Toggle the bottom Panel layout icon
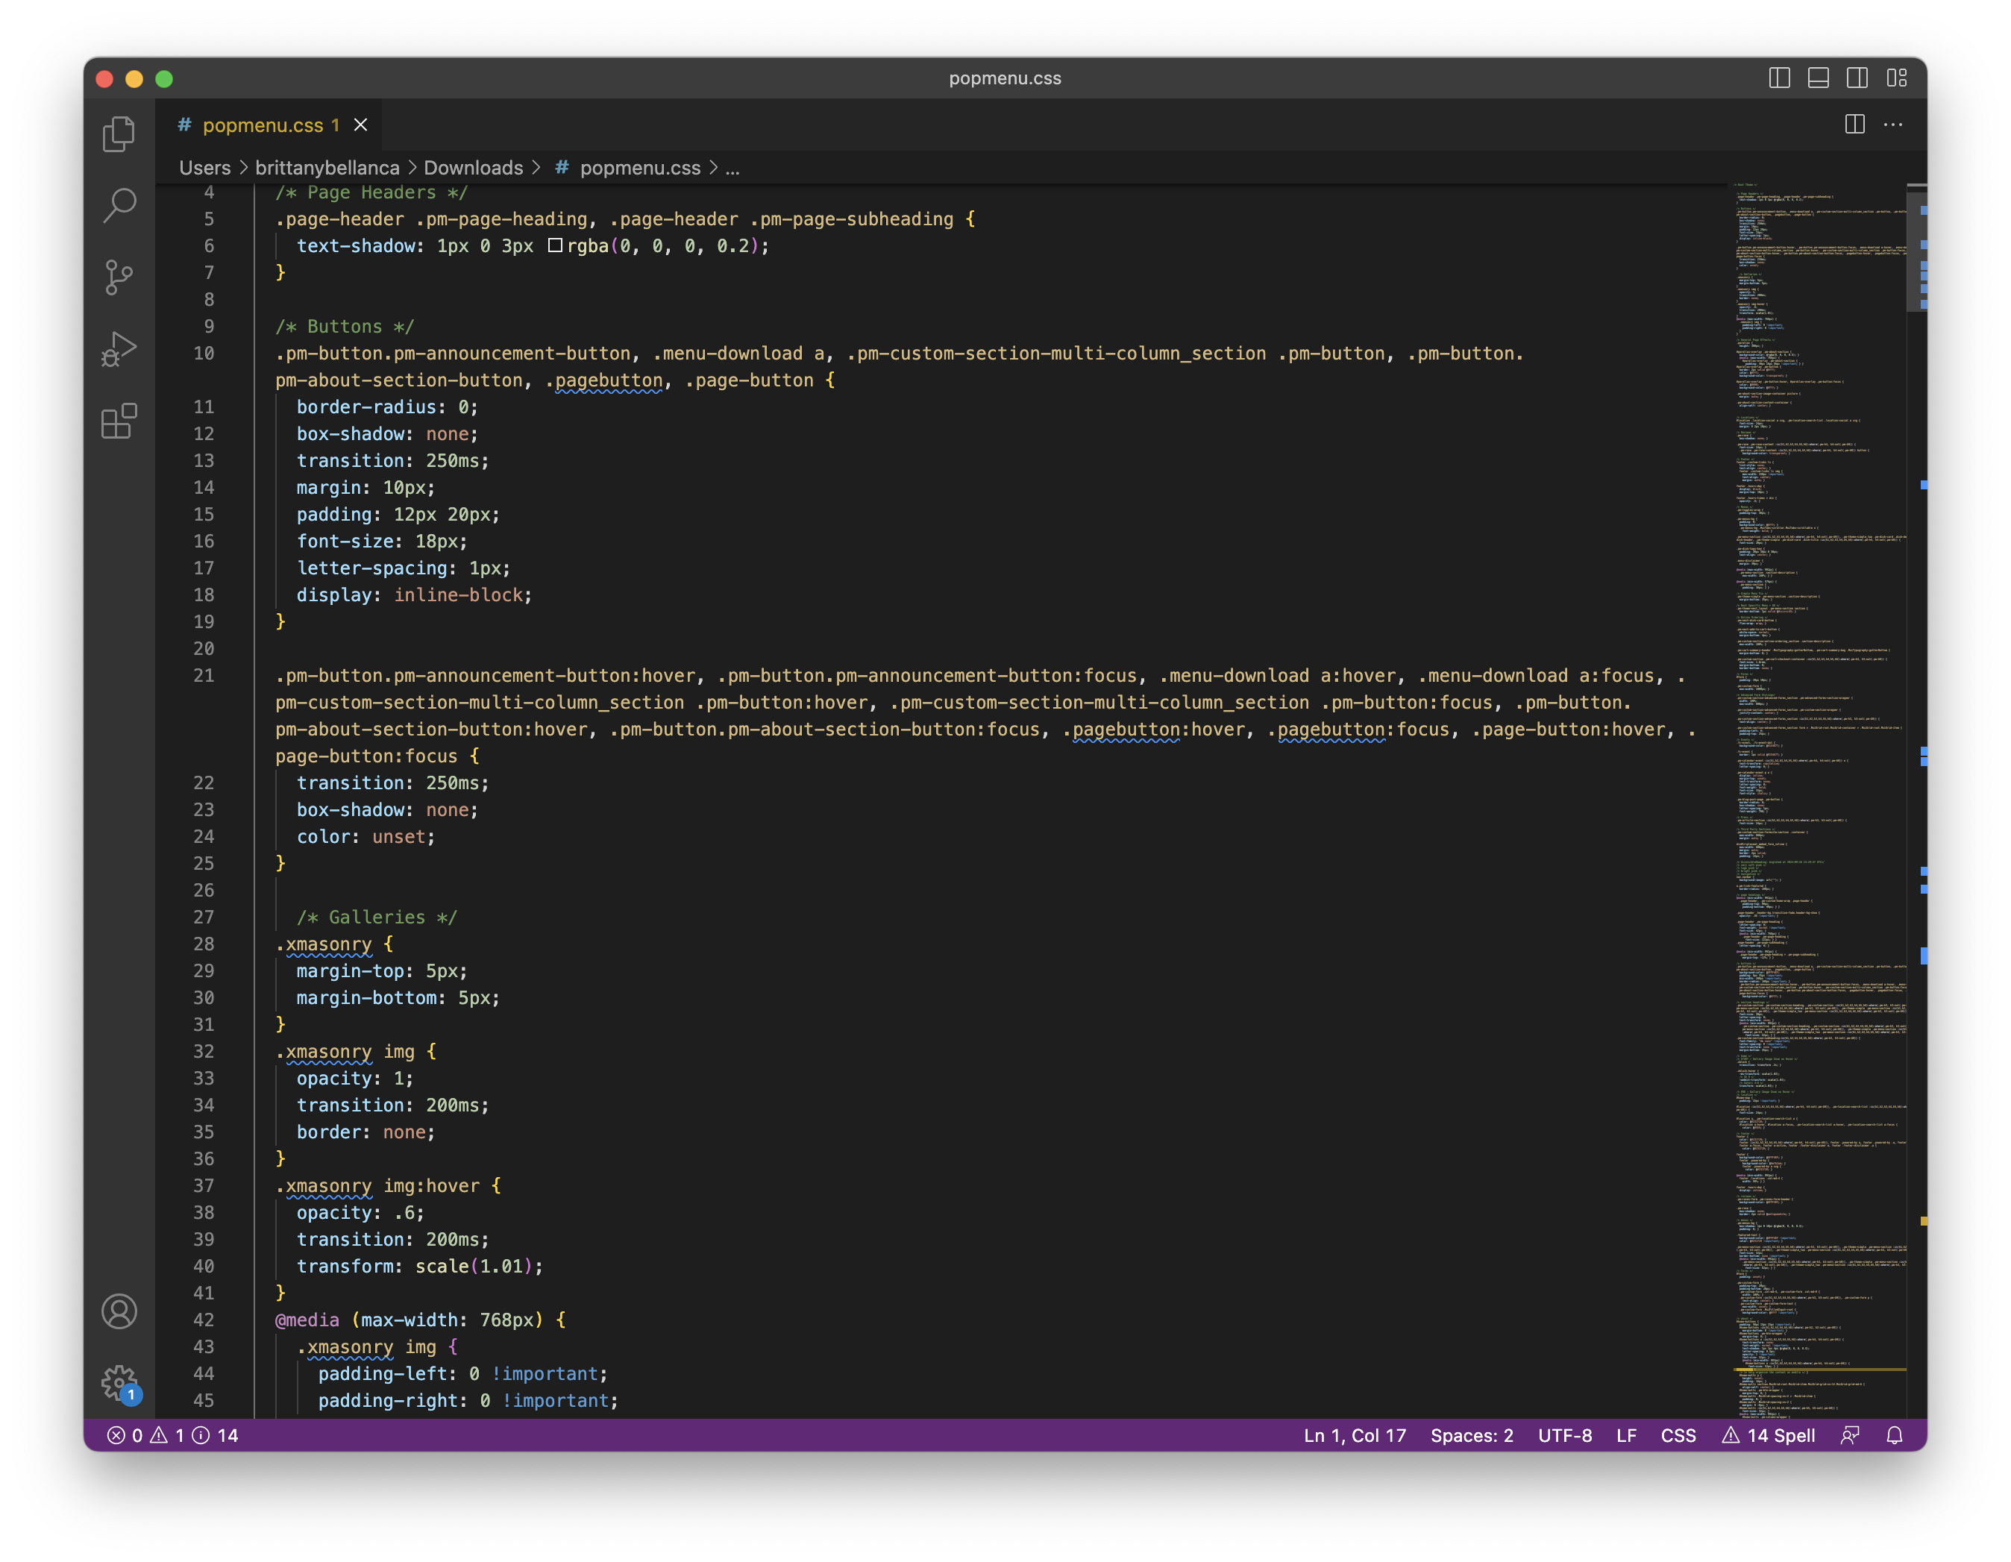Viewport: 2011px width, 1562px height. point(1819,78)
